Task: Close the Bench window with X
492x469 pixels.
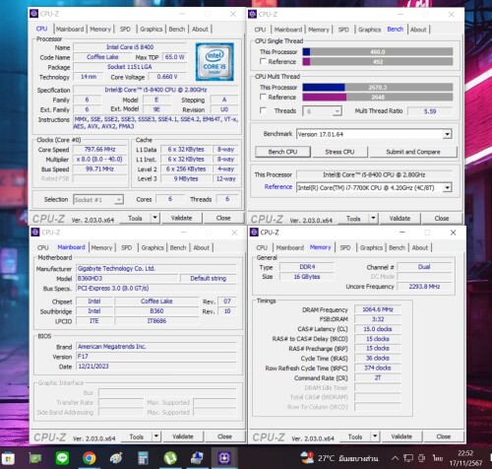Action: [452, 14]
